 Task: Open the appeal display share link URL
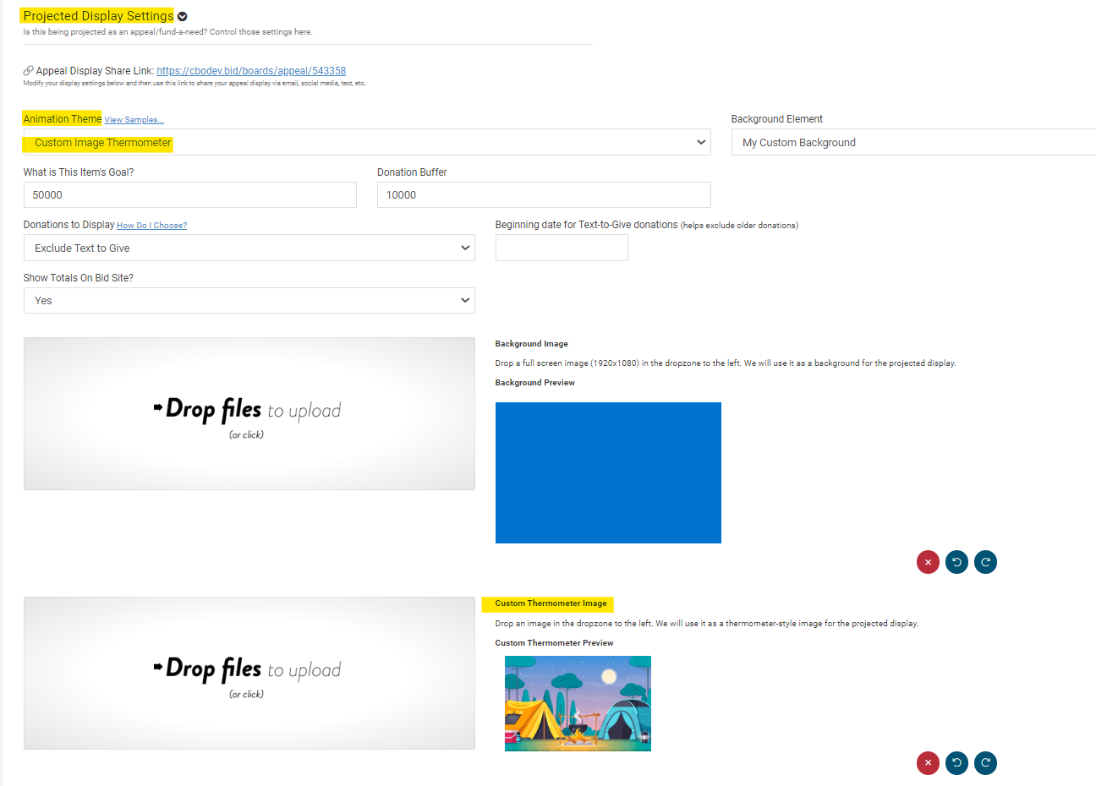pyautogui.click(x=251, y=71)
